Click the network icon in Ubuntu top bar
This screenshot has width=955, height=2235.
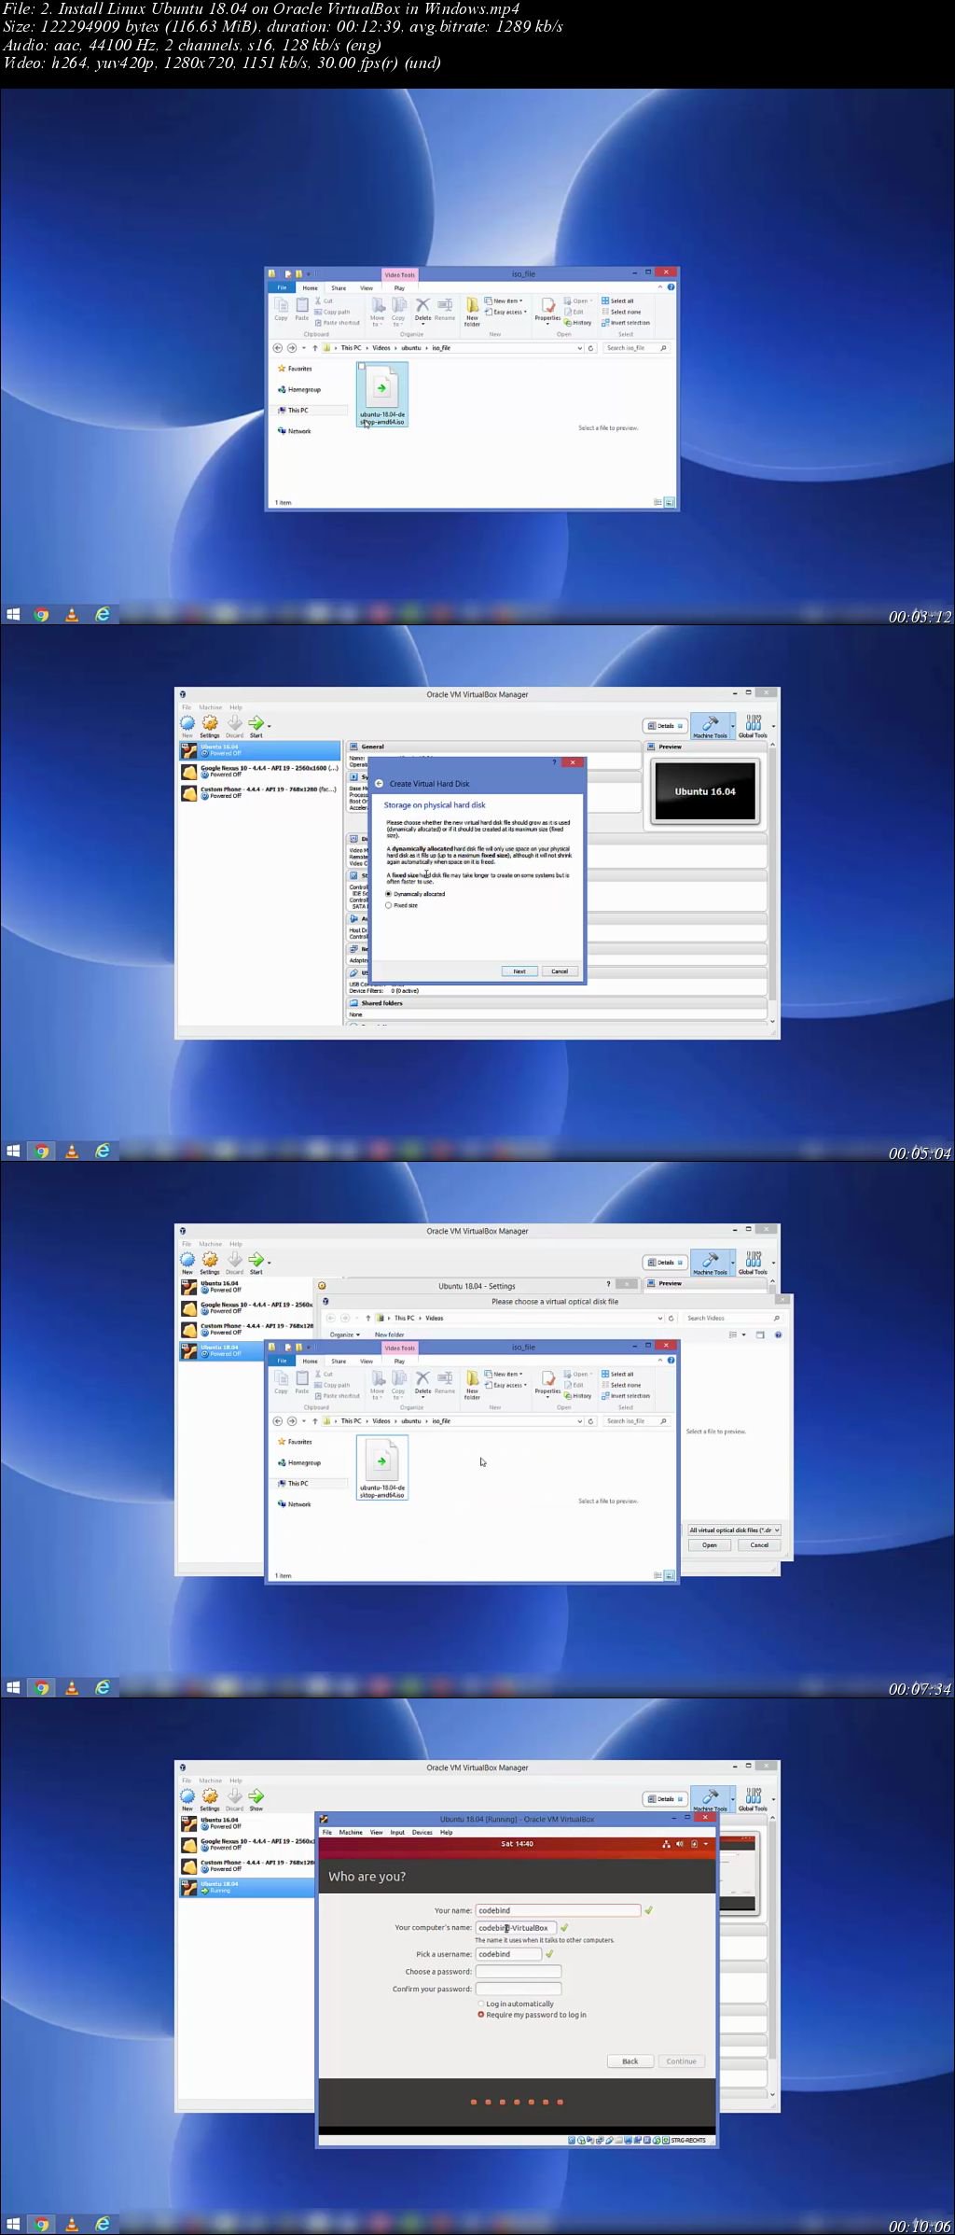pyautogui.click(x=666, y=1844)
